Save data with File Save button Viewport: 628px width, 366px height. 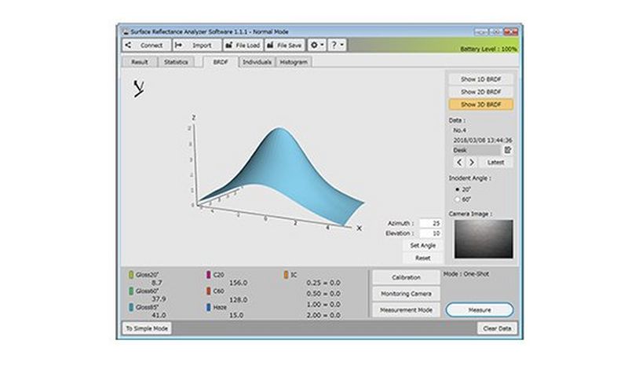click(x=284, y=46)
